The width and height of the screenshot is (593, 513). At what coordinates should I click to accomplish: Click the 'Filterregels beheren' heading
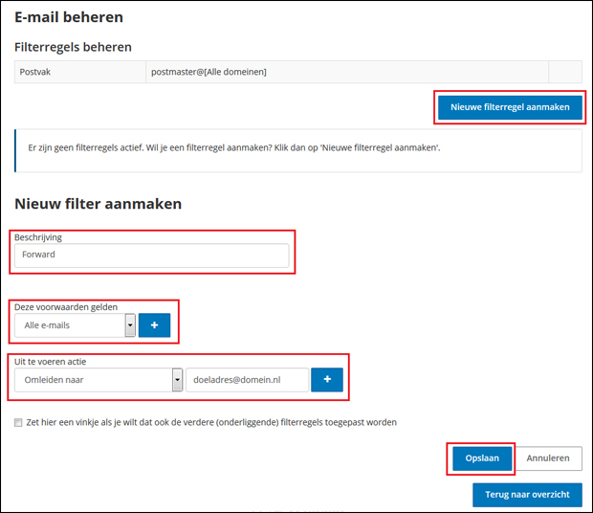[x=73, y=47]
